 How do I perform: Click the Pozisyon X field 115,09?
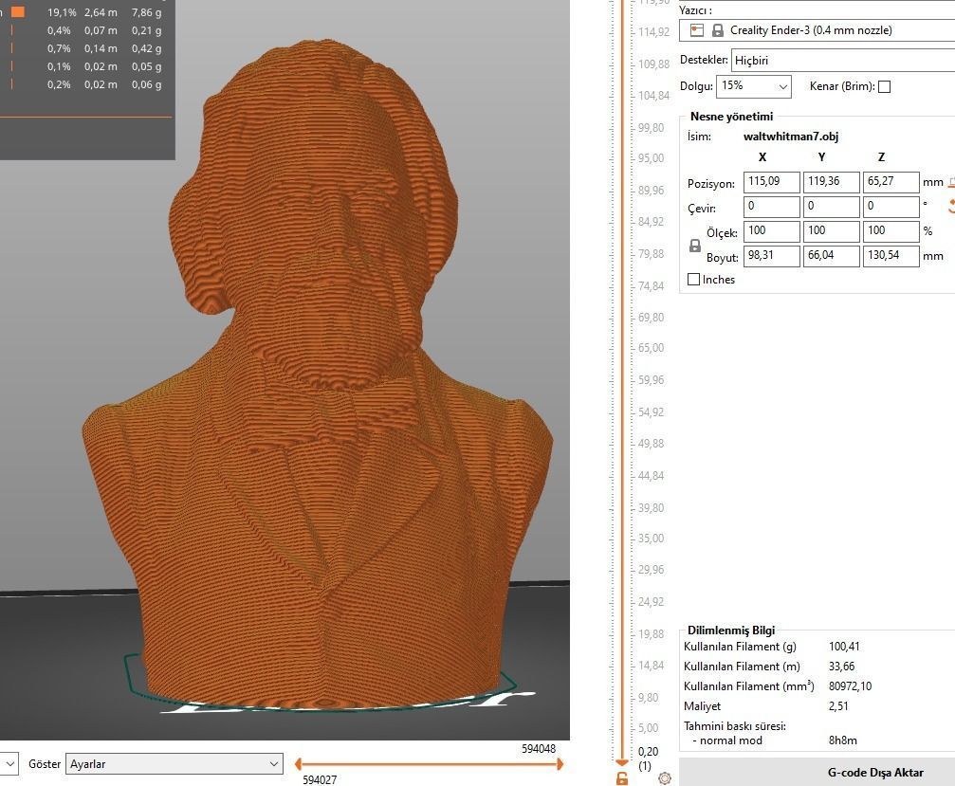click(771, 181)
